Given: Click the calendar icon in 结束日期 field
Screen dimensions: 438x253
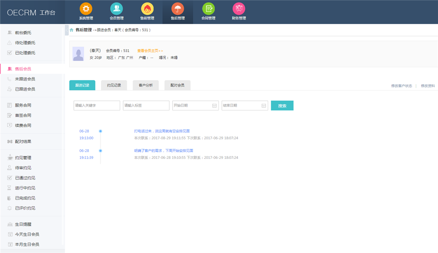Looking at the screenshot, I should (x=264, y=106).
